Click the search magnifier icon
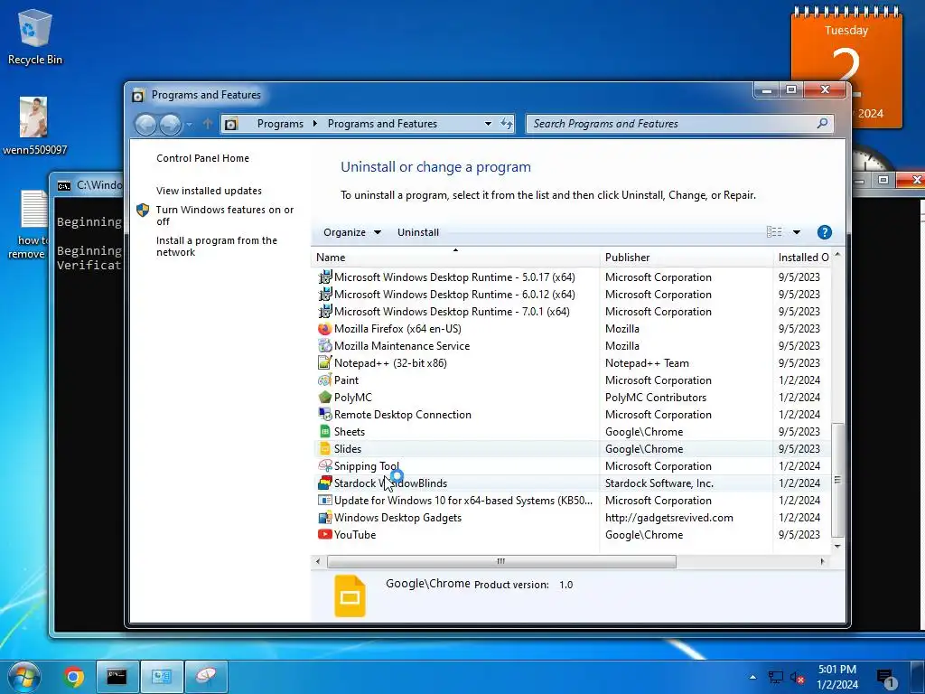The width and height of the screenshot is (925, 694). (822, 123)
